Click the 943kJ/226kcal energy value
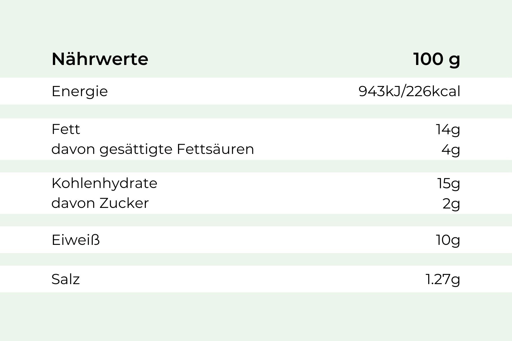 409,91
